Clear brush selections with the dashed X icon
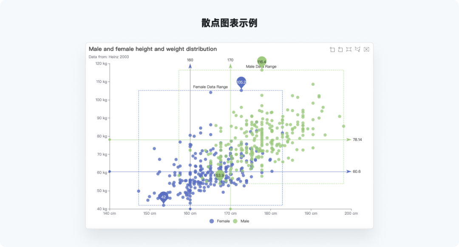 point(366,49)
